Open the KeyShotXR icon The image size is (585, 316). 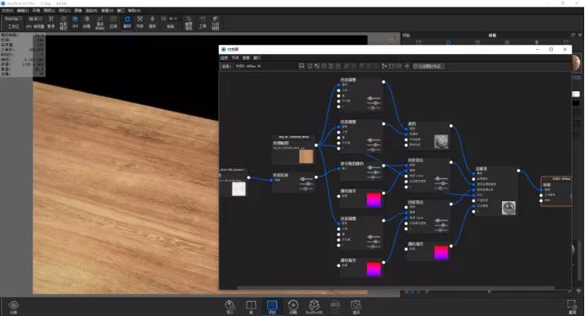point(314,307)
